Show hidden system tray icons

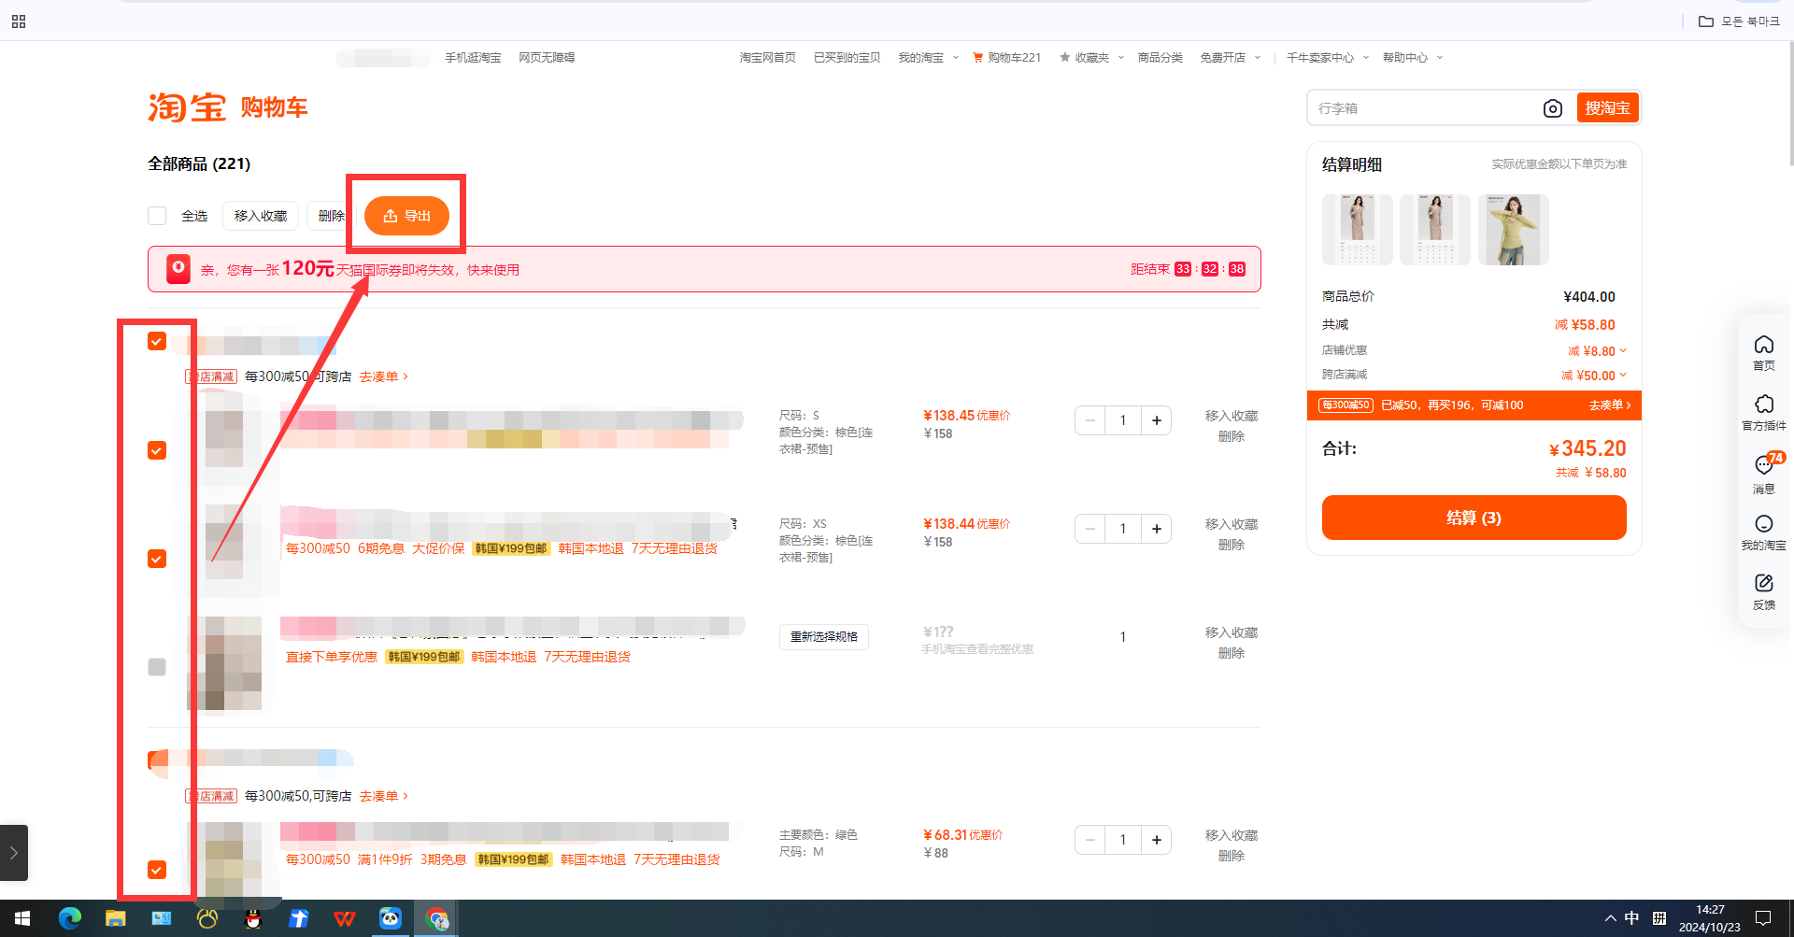(1610, 918)
